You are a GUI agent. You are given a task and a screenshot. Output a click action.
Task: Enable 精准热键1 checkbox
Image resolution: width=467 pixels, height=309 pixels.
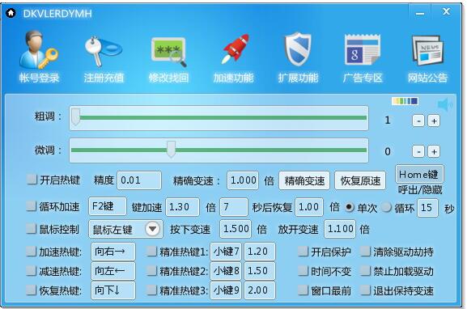click(152, 252)
